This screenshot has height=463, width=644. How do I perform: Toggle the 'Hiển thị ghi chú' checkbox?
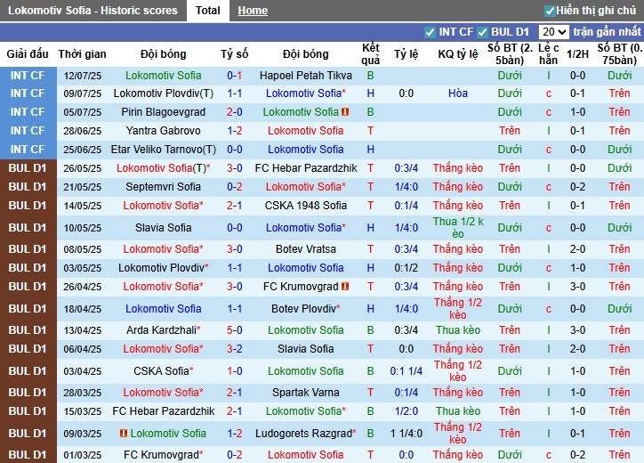[x=550, y=11]
